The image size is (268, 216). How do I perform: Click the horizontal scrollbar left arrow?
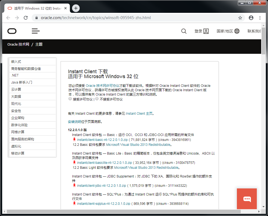tap(4, 212)
